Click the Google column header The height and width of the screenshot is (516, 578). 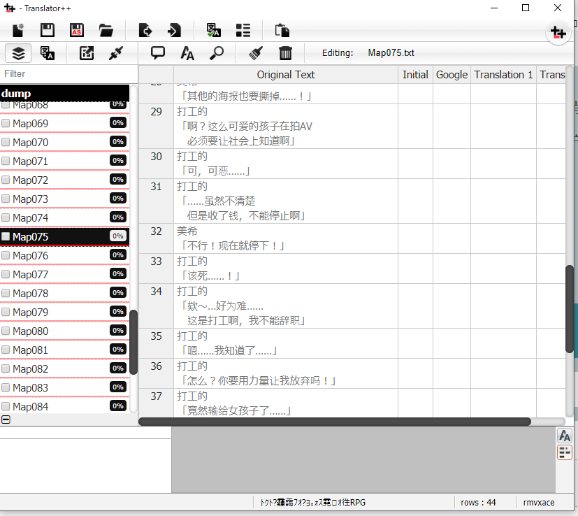point(451,75)
